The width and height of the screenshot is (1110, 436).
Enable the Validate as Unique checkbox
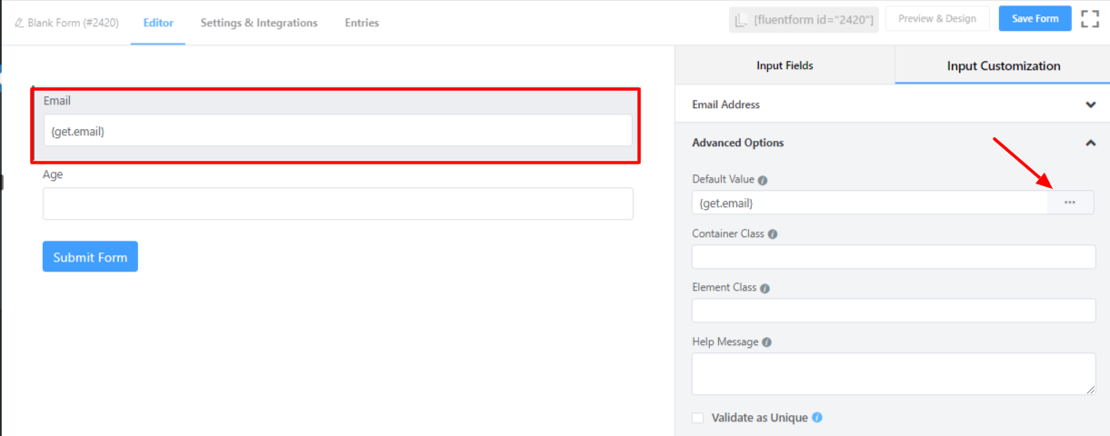point(698,418)
